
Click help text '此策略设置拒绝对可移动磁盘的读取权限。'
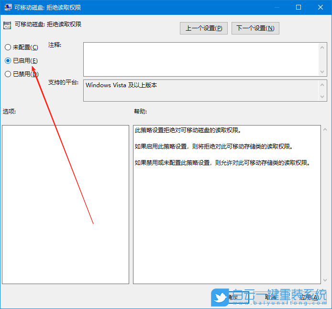(x=188, y=130)
